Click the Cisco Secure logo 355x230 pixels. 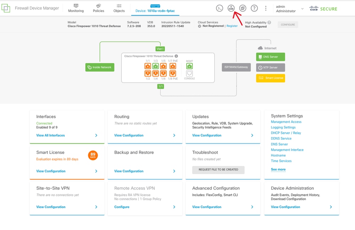coord(323,9)
